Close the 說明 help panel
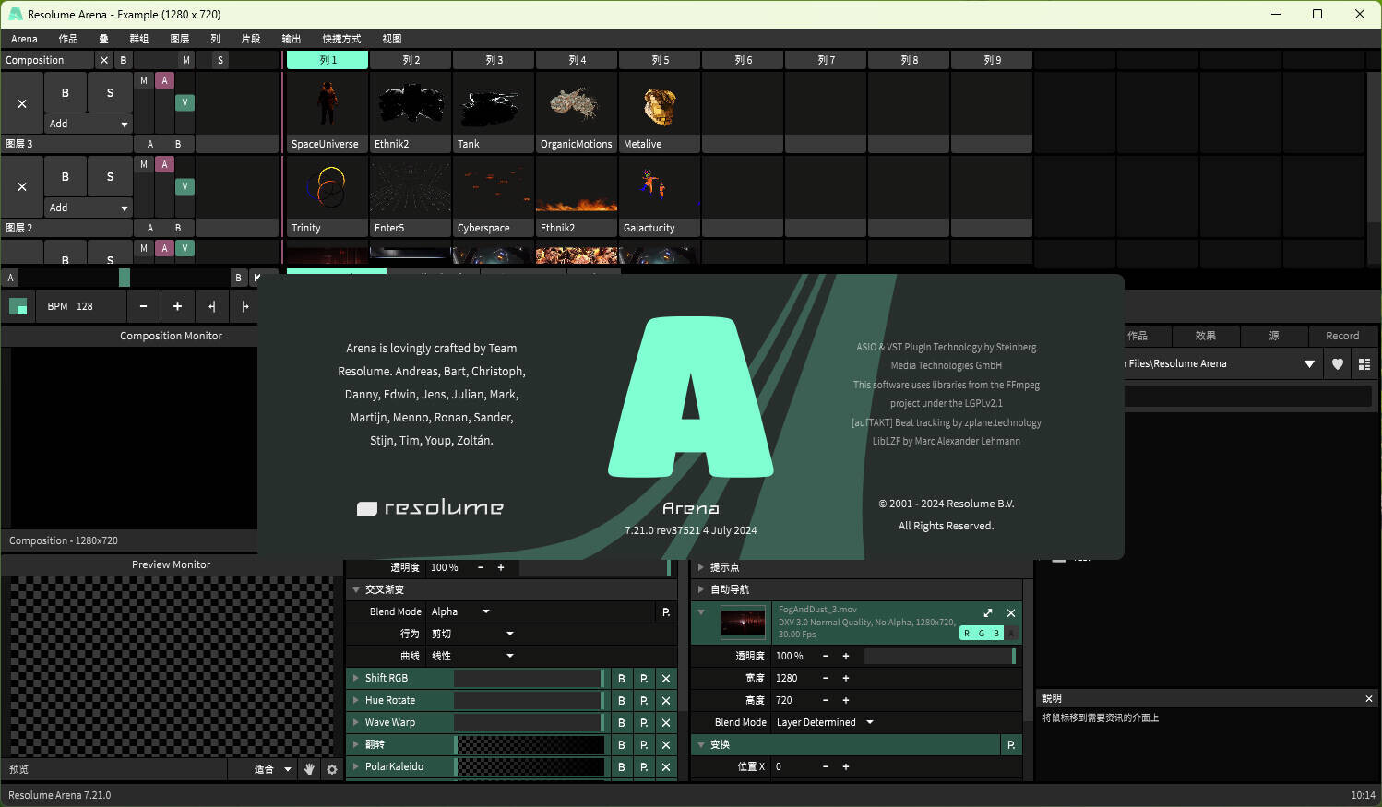This screenshot has width=1382, height=807. coord(1369,698)
